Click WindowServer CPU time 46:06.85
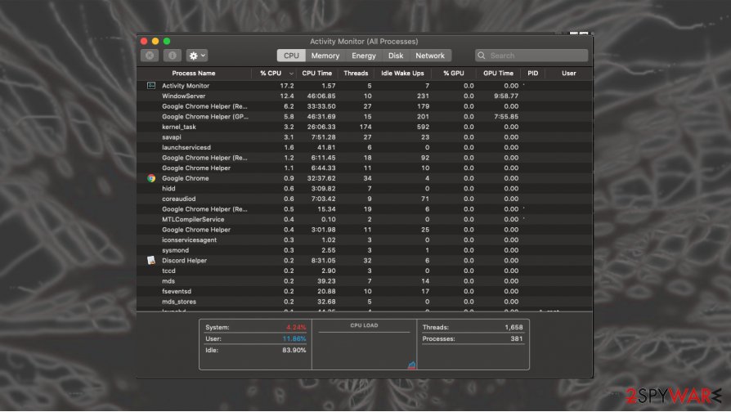 click(321, 96)
